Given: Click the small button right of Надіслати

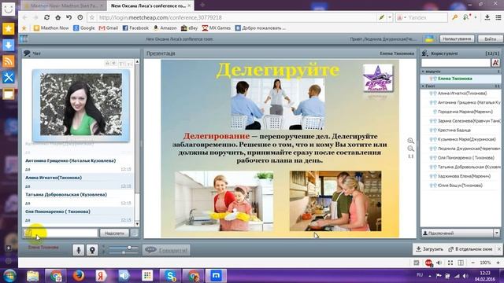Looking at the screenshot, I should tap(135, 233).
